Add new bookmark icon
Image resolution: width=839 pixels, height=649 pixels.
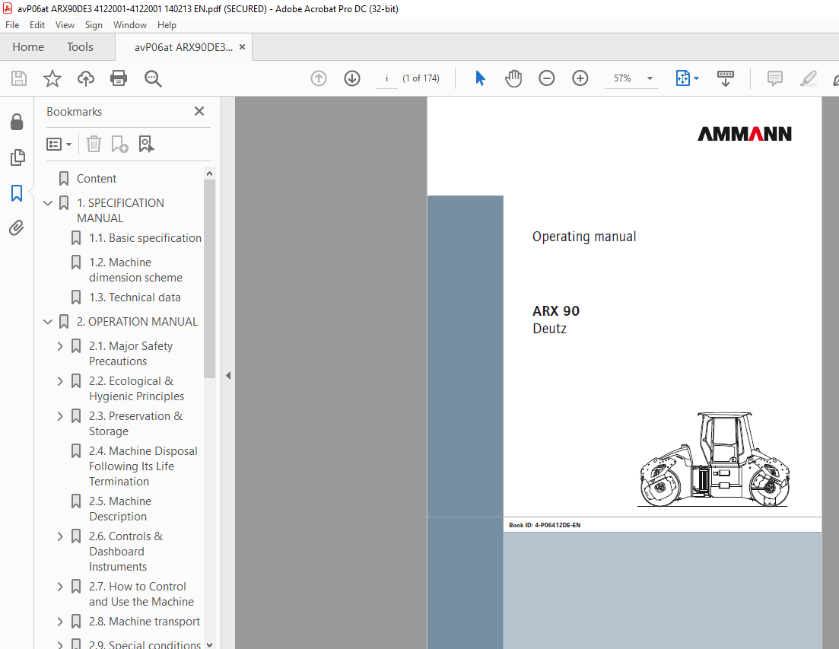click(x=119, y=144)
